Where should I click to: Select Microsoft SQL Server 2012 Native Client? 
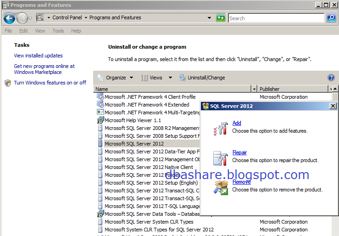(x=149, y=167)
